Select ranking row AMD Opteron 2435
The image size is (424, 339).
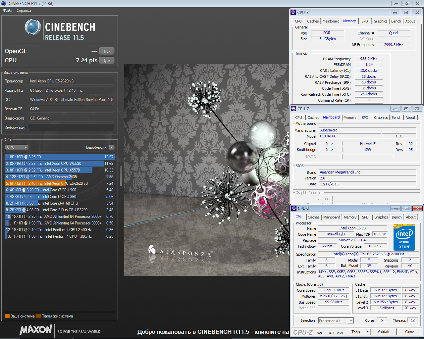(x=60, y=177)
